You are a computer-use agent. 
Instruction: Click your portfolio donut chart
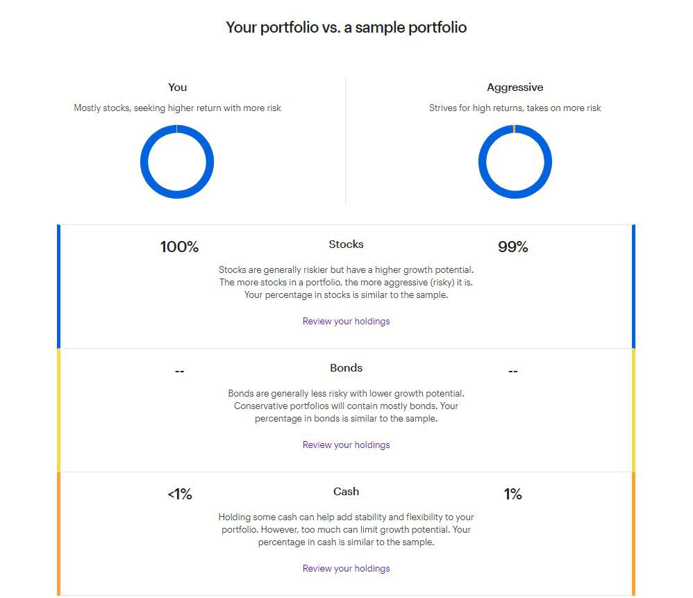177,162
